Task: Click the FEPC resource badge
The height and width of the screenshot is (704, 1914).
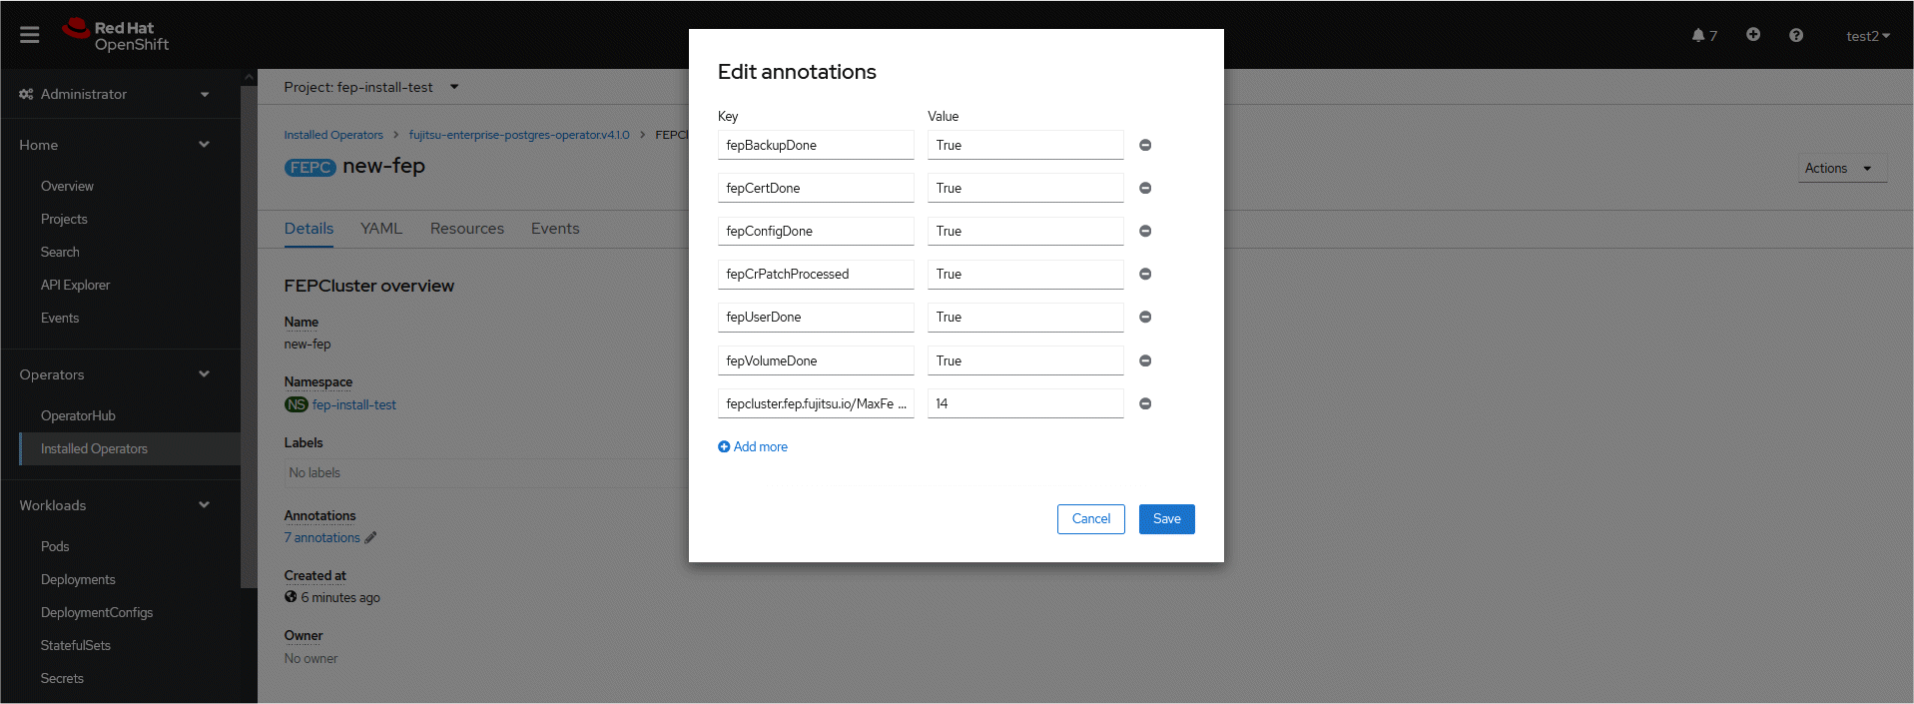Action: (311, 168)
